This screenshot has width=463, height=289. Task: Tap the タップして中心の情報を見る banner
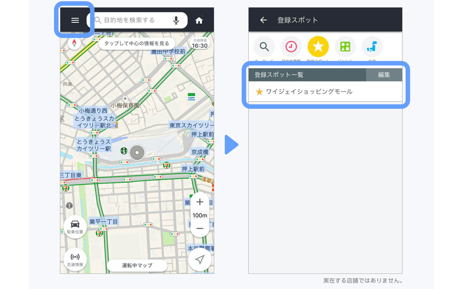[x=137, y=43]
